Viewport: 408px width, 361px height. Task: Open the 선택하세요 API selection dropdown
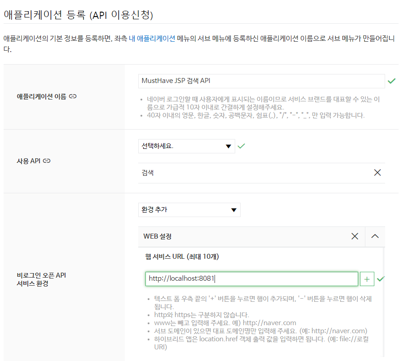pyautogui.click(x=186, y=146)
